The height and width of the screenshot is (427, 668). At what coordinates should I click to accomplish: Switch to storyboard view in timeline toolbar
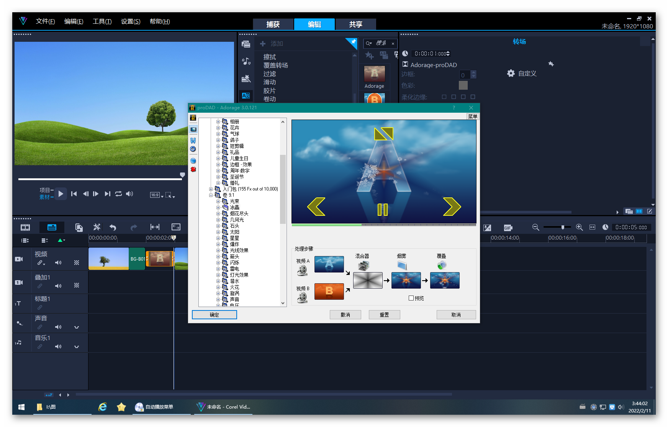(x=25, y=227)
